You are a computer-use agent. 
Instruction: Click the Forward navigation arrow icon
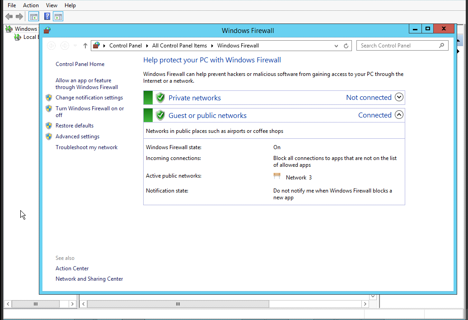tap(19, 16)
